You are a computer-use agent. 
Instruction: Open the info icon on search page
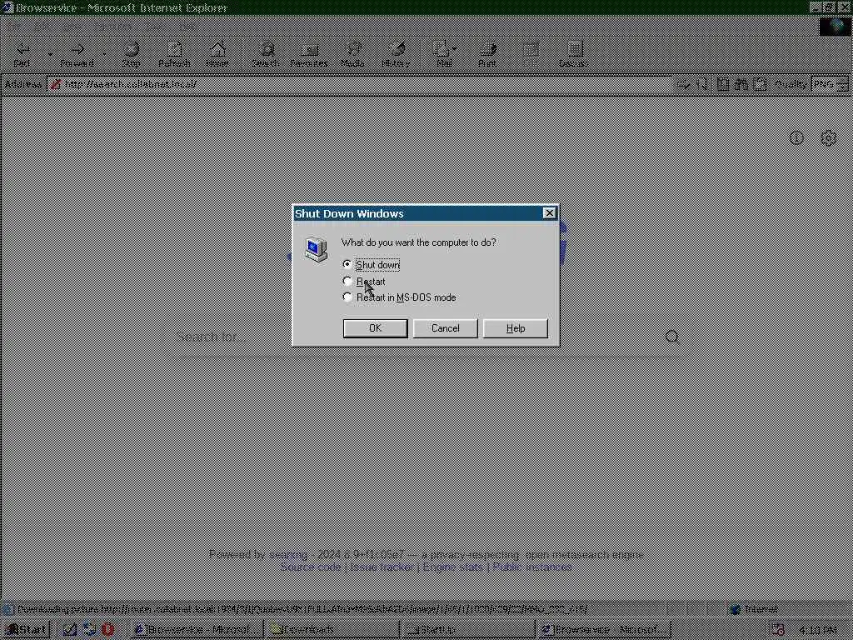796,138
